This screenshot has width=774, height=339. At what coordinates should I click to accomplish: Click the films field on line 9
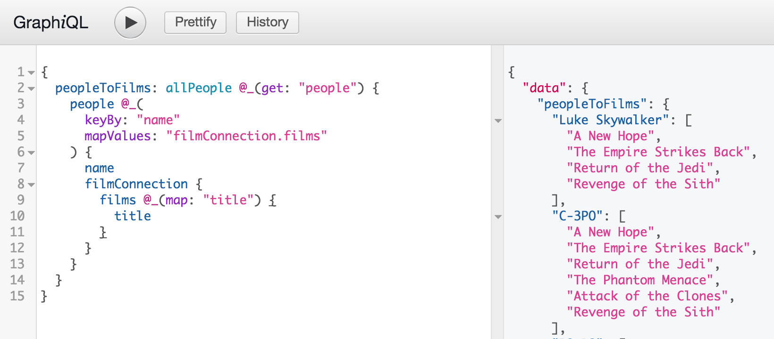point(118,200)
